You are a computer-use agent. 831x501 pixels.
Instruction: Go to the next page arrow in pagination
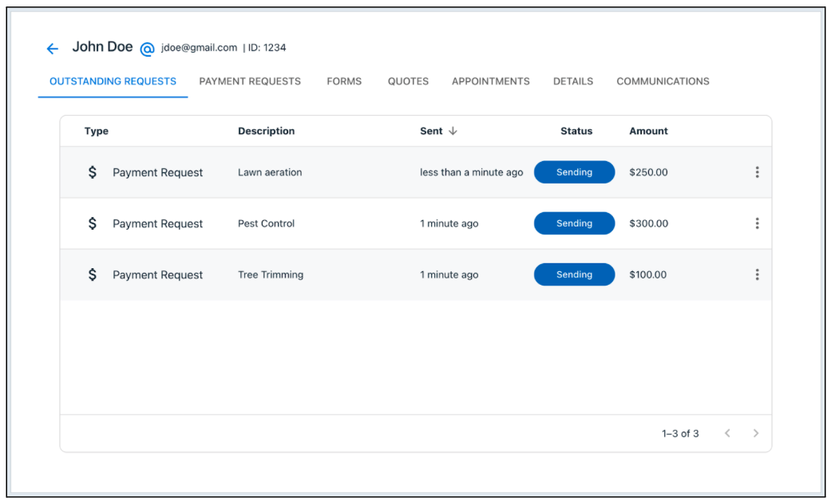pyautogui.click(x=755, y=433)
